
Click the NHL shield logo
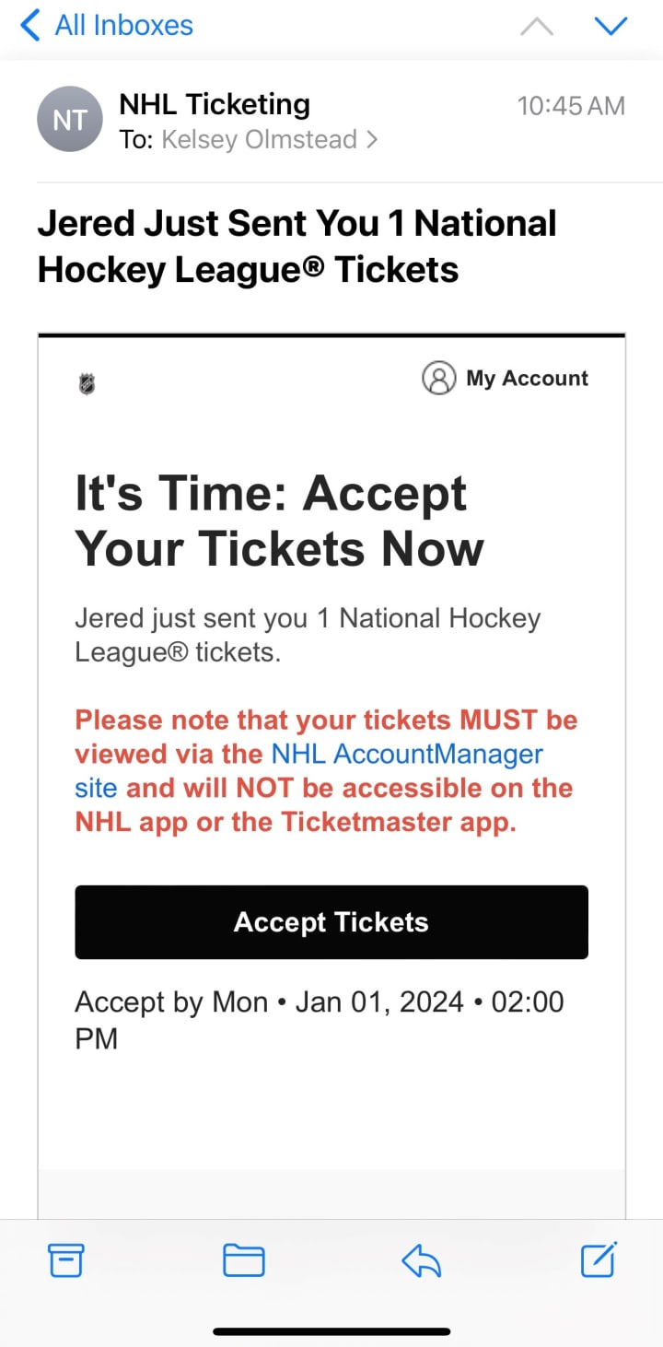pos(87,383)
